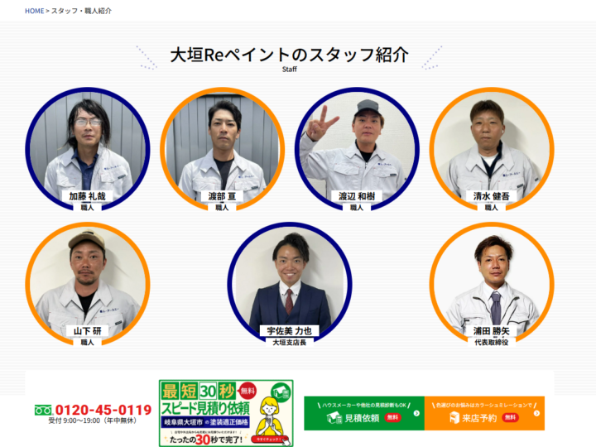Click arrow icon on 来店予約 button
Viewport: 596px width, 447px height.
click(x=536, y=413)
